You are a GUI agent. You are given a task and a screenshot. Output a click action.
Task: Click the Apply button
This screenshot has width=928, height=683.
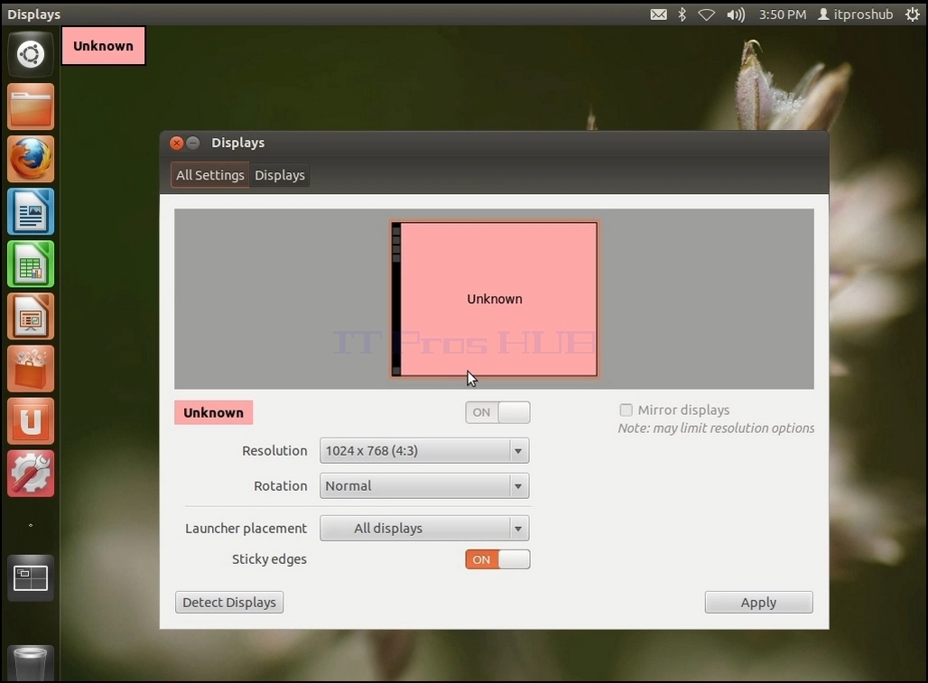(758, 602)
